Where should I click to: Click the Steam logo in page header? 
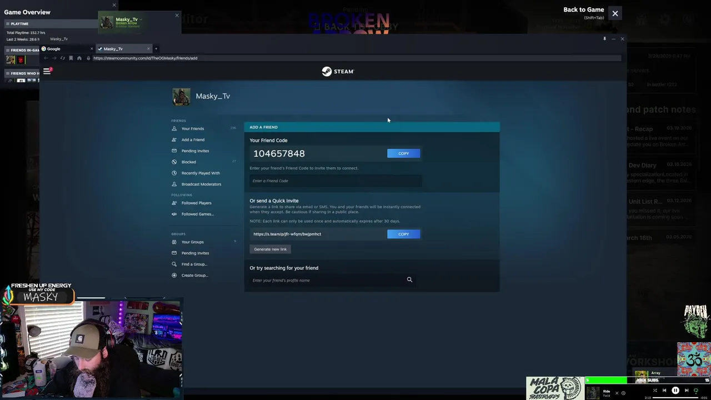point(338,71)
